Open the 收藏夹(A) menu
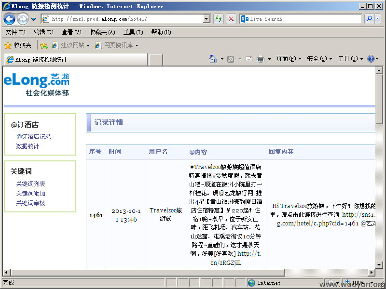 [102, 32]
